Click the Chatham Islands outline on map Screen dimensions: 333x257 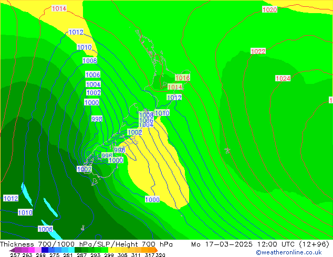227,151
